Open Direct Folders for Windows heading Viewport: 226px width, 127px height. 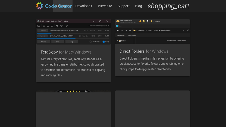(x=144, y=51)
